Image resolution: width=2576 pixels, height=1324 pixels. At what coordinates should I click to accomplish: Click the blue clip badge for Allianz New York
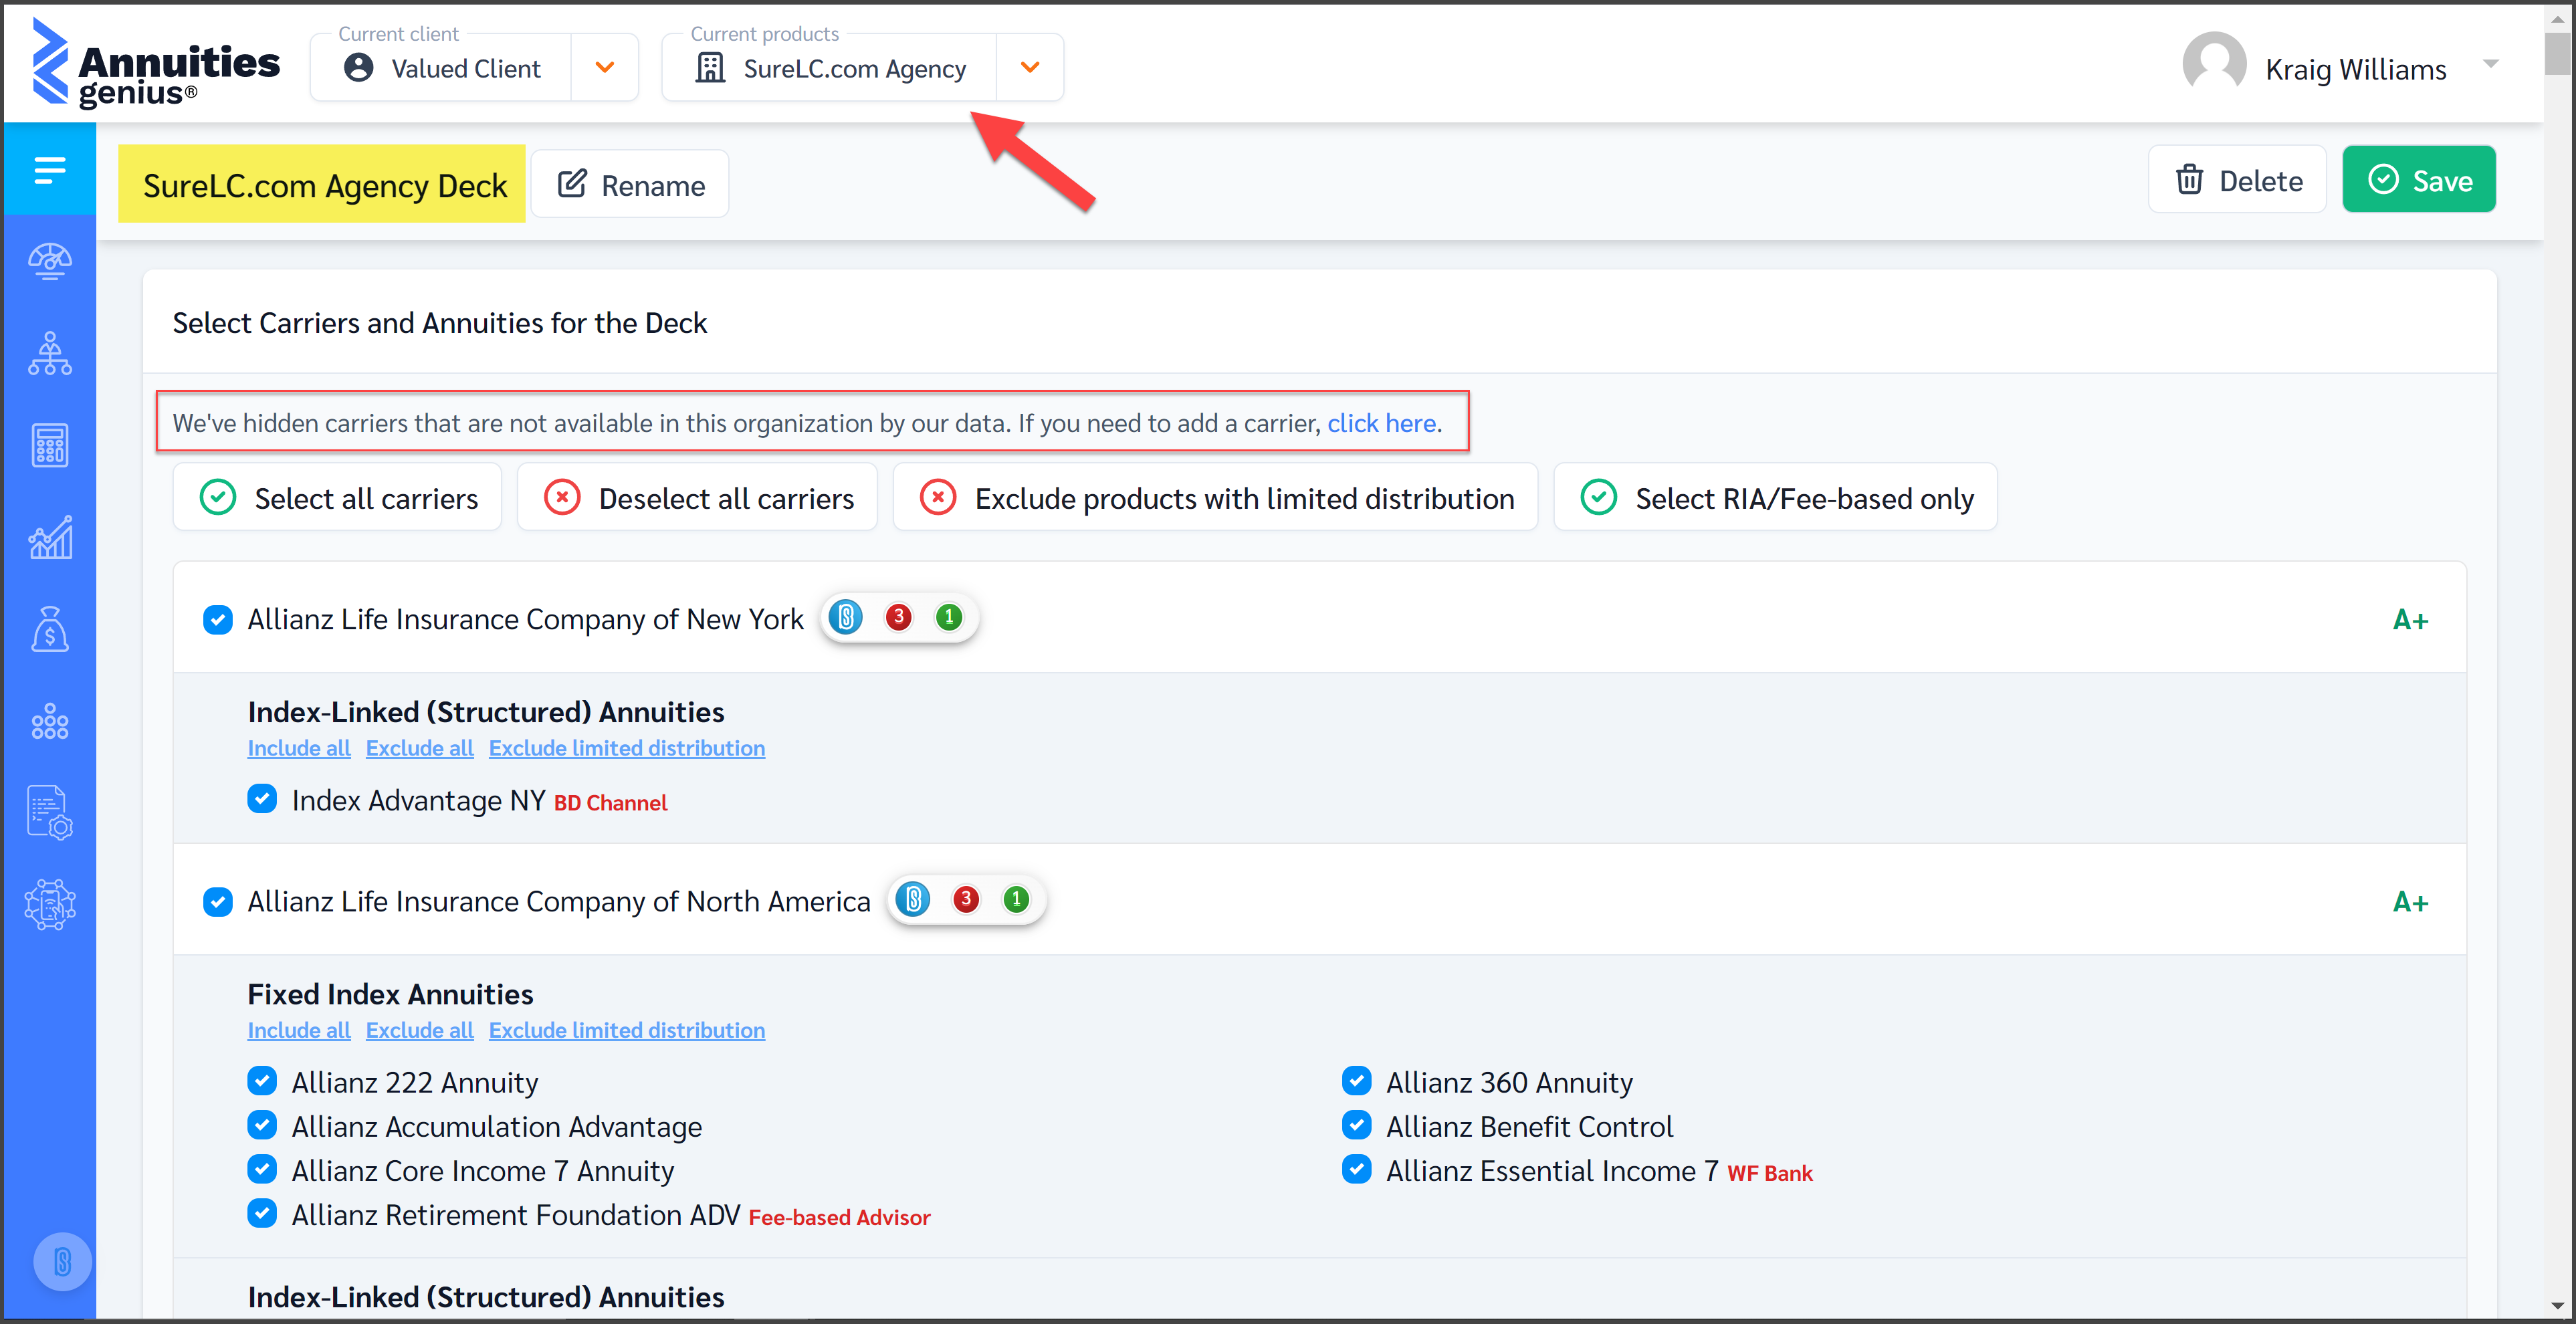[x=846, y=618]
